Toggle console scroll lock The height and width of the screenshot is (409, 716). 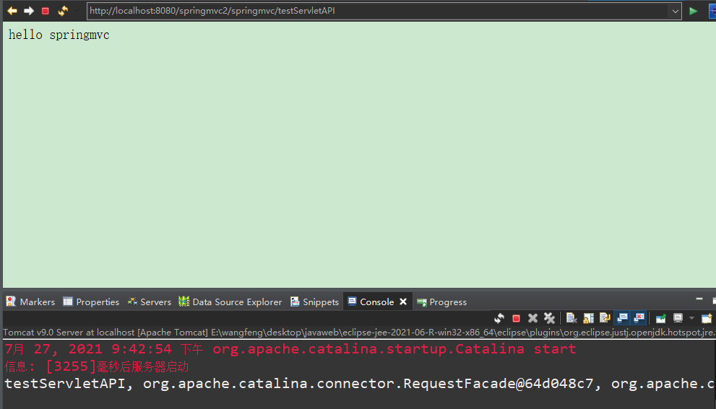(588, 318)
